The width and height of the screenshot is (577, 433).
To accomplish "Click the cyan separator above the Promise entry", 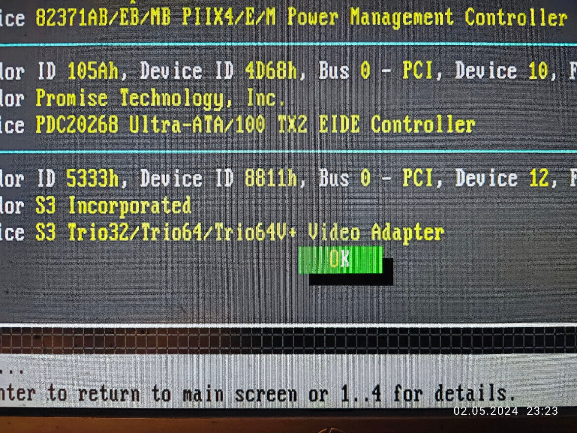I will [288, 45].
